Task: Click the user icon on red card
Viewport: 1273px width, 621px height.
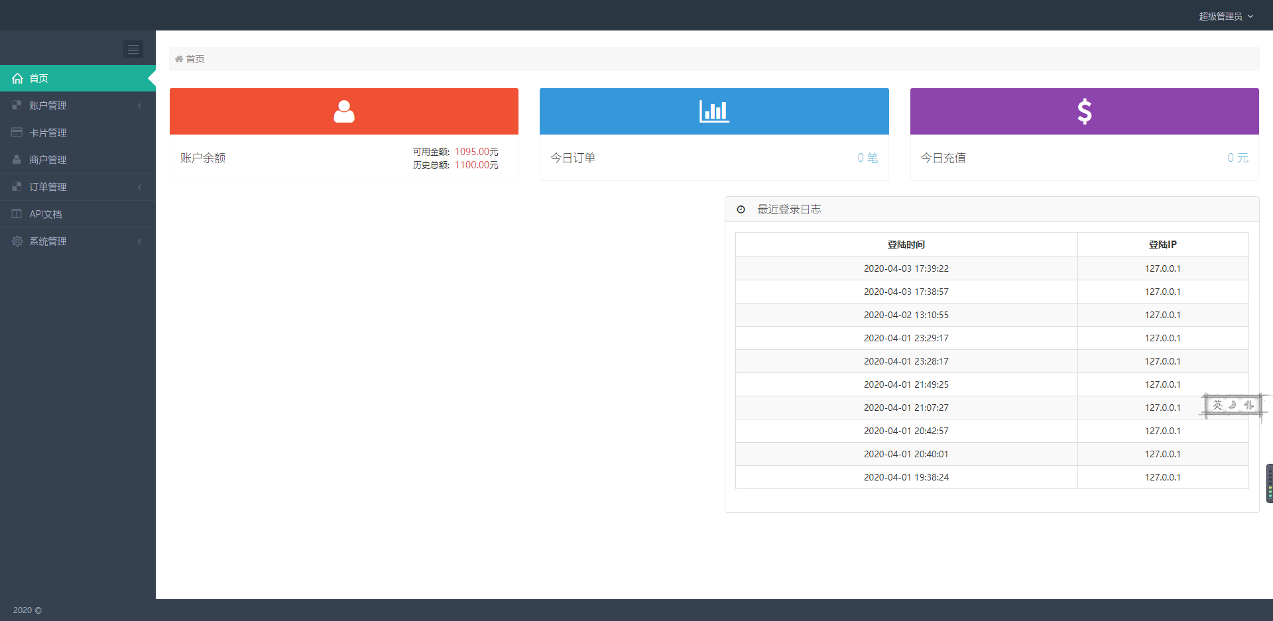Action: (344, 111)
